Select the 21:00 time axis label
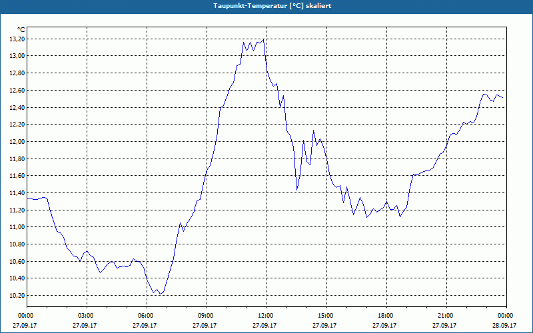The height and width of the screenshot is (333, 533). point(446,316)
